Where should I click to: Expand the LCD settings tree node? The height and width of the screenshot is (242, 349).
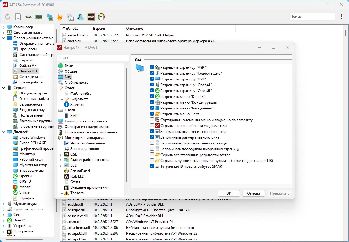click(x=61, y=166)
